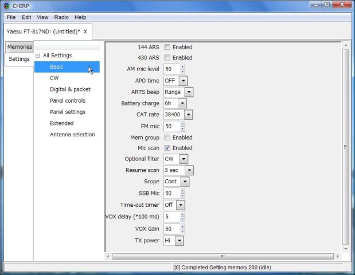Open the File menu
The height and width of the screenshot is (275, 355).
pos(11,17)
